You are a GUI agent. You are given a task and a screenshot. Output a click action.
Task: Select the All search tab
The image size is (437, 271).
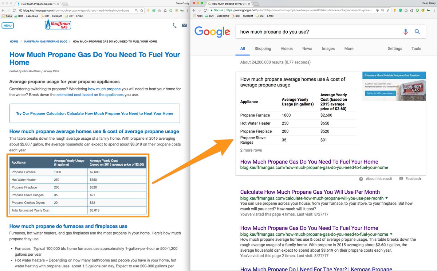(x=243, y=49)
